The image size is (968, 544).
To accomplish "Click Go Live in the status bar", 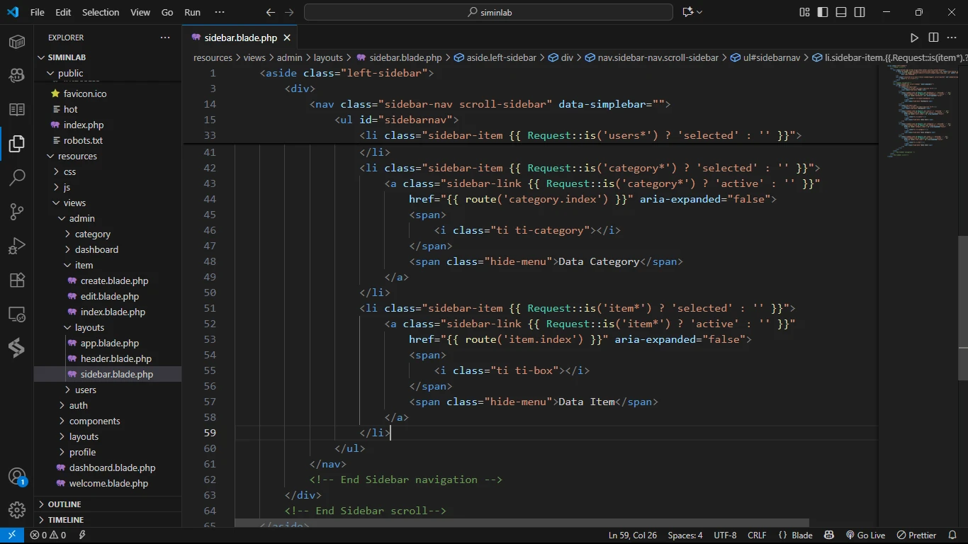I will pos(865,535).
